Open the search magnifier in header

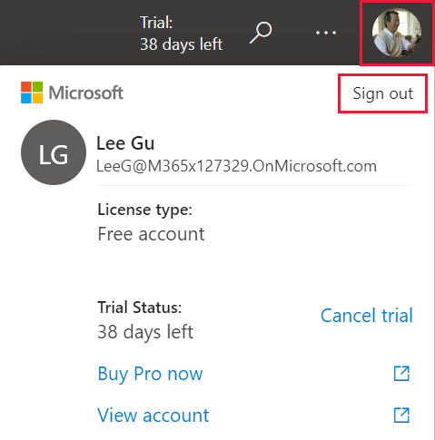tap(261, 32)
